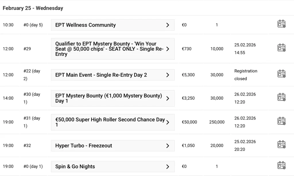Open Hyper Turbo - Freezeout event details
294x176 pixels.
pyautogui.click(x=113, y=146)
